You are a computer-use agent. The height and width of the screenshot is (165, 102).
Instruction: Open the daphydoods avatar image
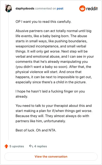(8, 8)
